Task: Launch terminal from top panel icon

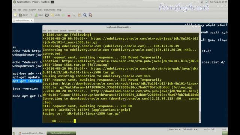Action: 52,2
